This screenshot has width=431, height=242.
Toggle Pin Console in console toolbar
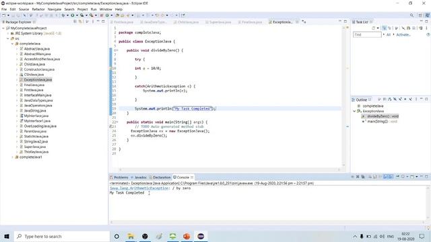tap(397, 177)
